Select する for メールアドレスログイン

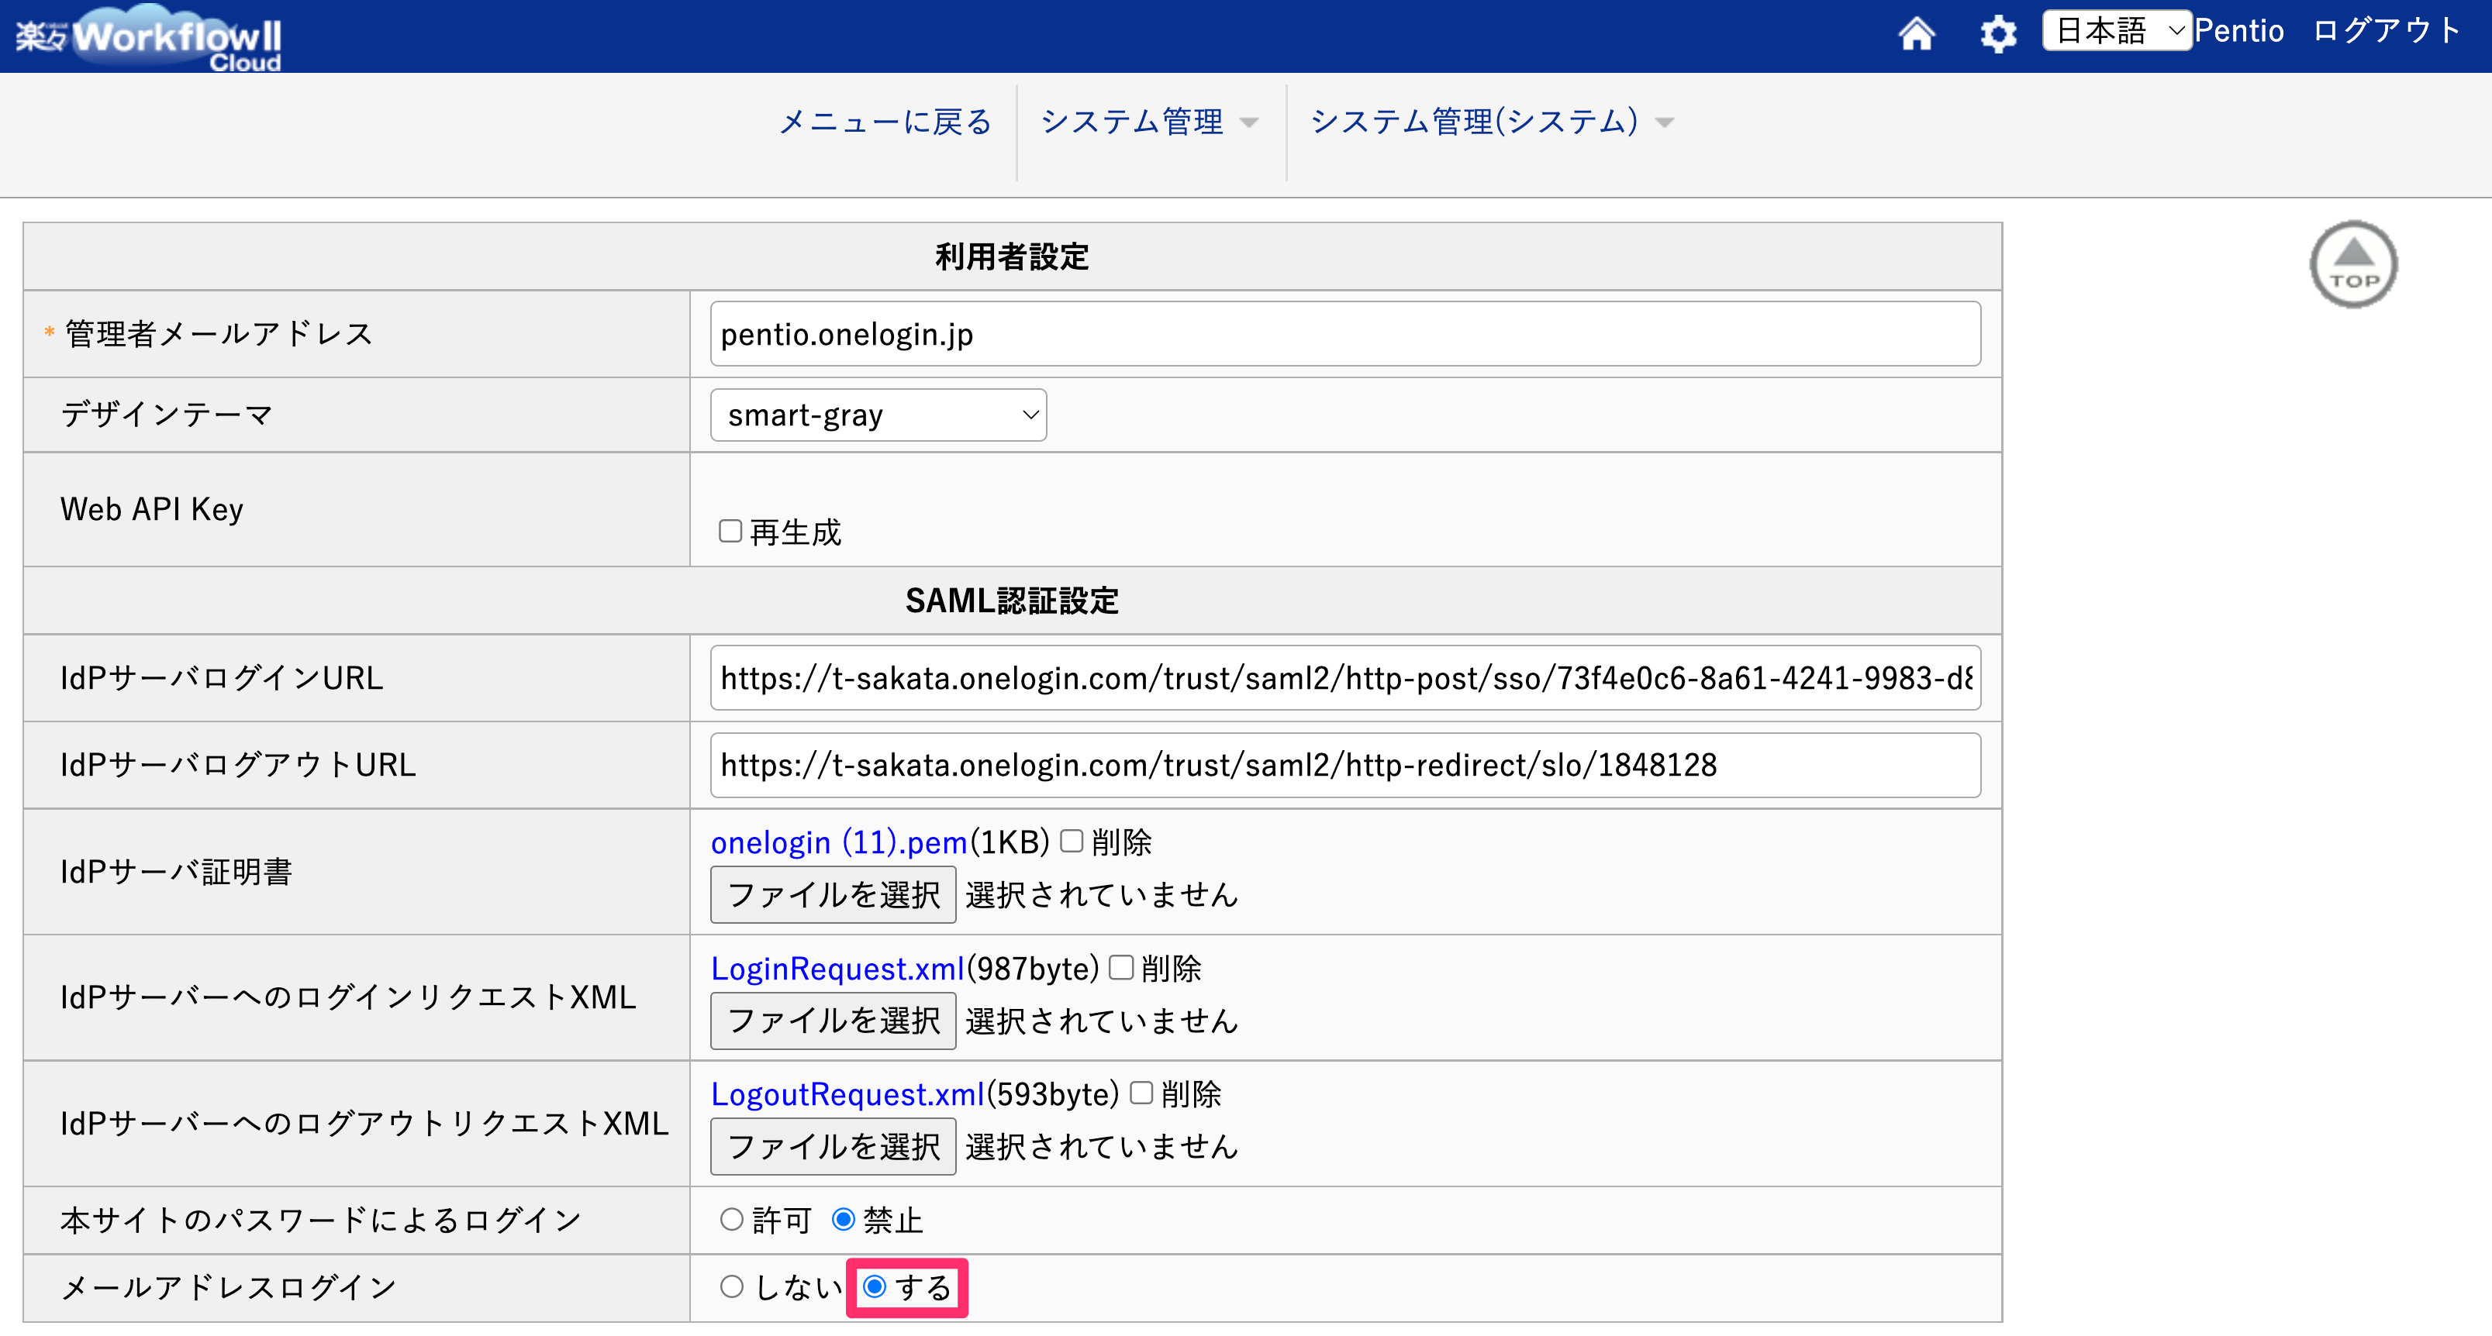(x=875, y=1286)
